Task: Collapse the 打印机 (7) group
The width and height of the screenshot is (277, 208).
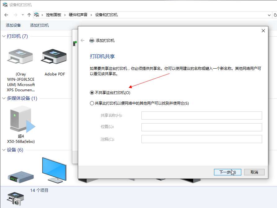Action: coord(4,36)
